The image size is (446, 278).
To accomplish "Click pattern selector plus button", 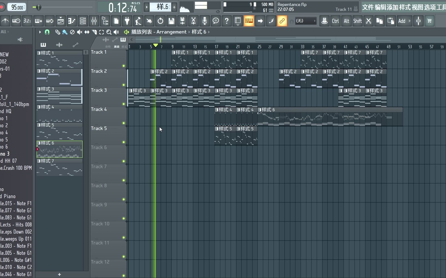I will (174, 7).
